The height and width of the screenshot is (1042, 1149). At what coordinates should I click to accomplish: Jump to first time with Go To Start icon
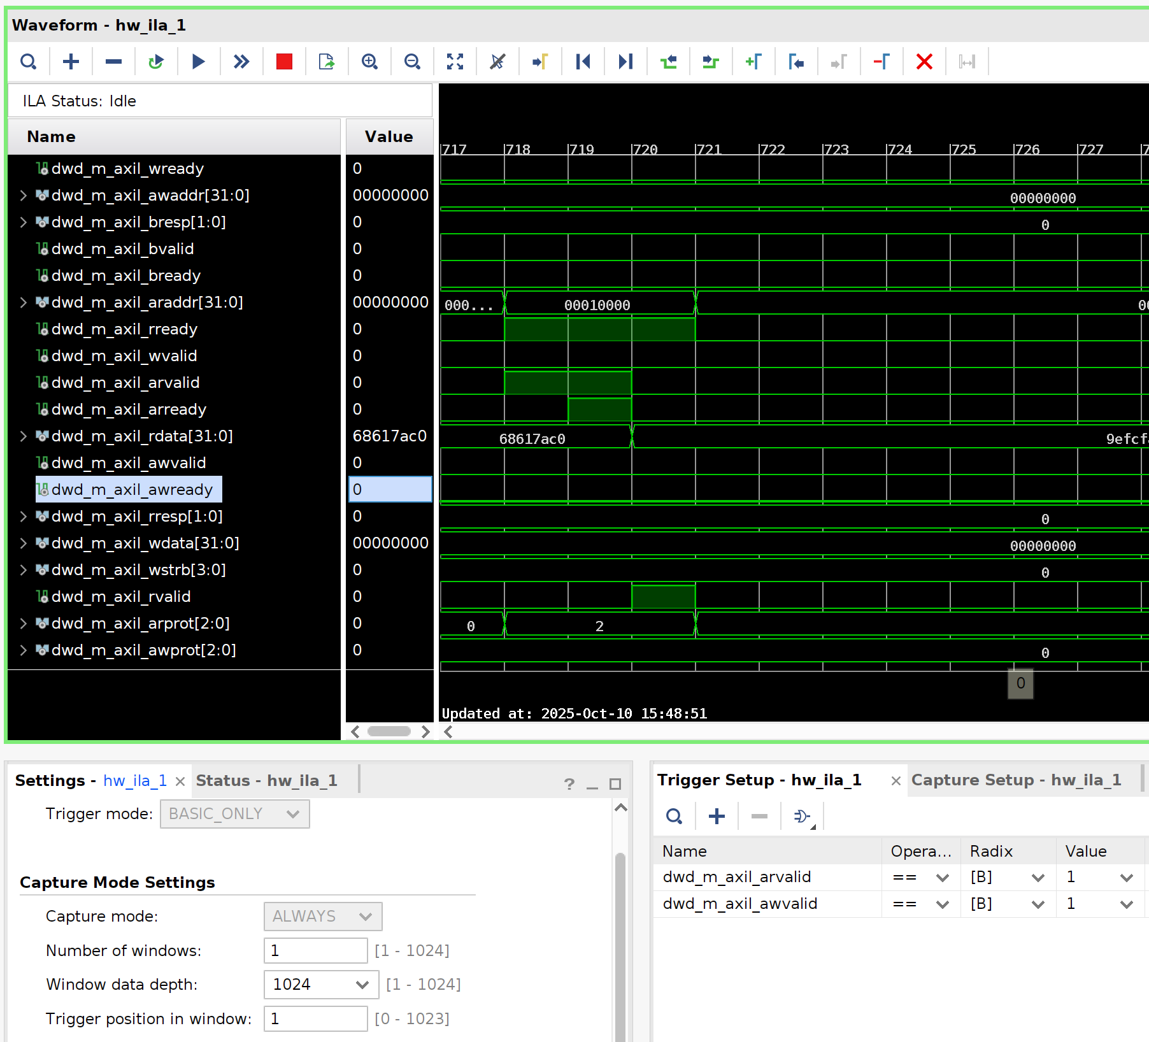pos(583,62)
